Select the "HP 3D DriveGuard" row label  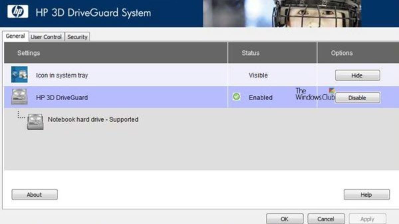coord(62,98)
